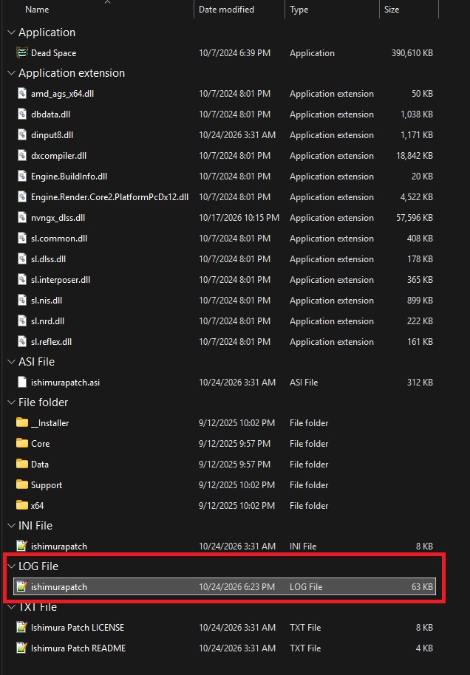Select the ASI File group heading text
Screen dimensions: 470x675
(x=37, y=362)
